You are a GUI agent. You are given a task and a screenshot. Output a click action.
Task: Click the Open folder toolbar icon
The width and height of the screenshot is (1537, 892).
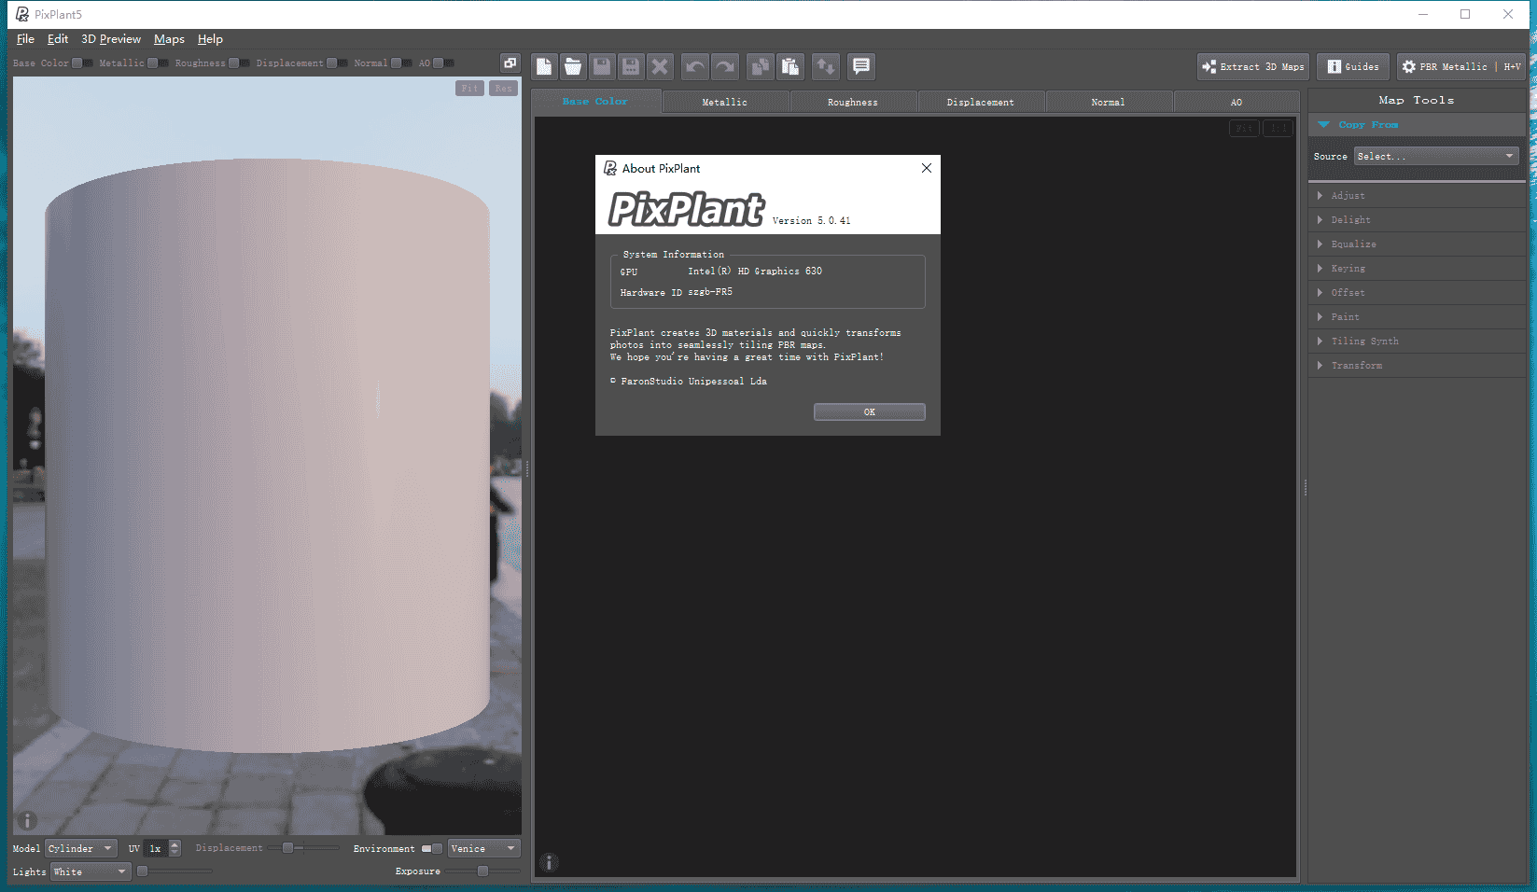point(573,66)
